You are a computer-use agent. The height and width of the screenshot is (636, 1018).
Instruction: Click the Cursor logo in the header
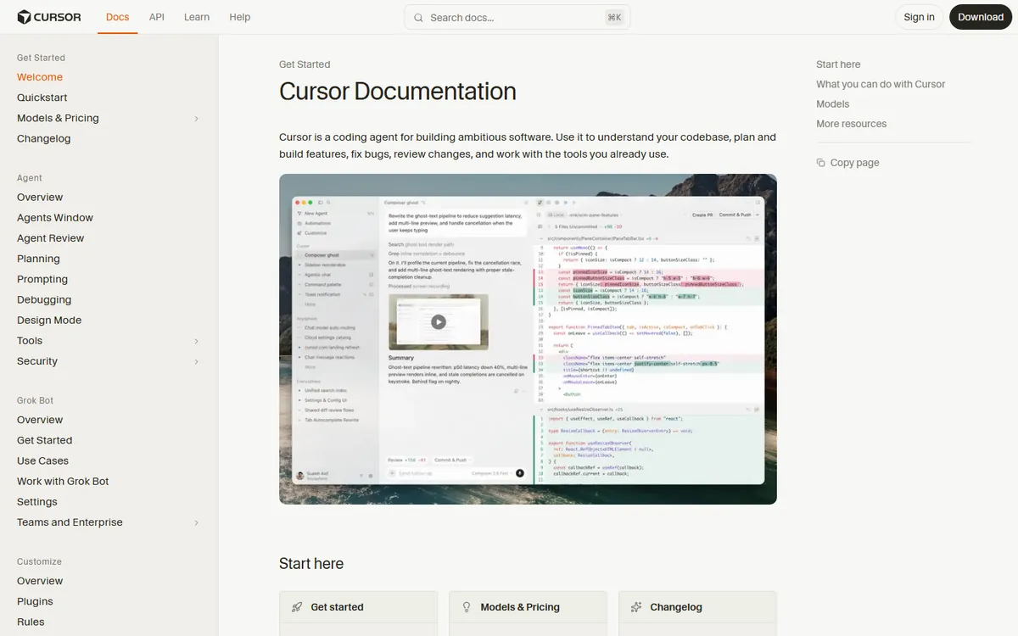pos(49,17)
